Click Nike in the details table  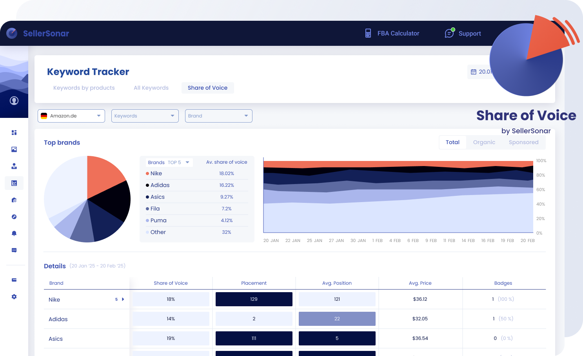[x=54, y=300]
